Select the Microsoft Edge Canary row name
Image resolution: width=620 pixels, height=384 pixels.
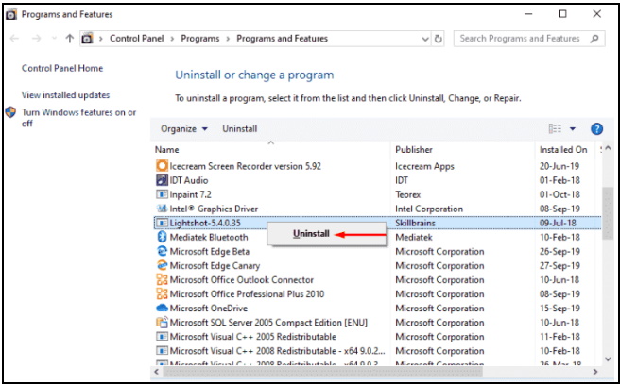tap(215, 266)
